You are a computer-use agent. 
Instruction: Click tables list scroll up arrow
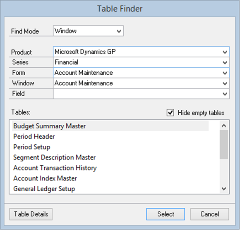[224, 126]
